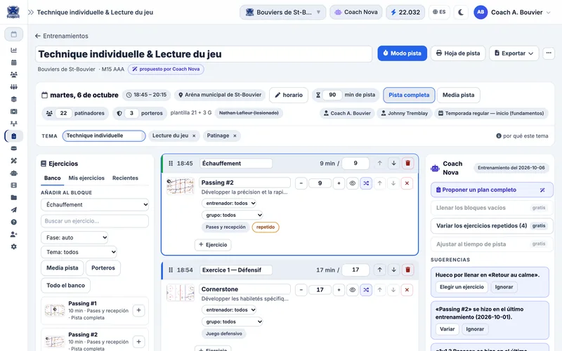Start Modo pista
Screen dimensions: 562x351
point(402,53)
